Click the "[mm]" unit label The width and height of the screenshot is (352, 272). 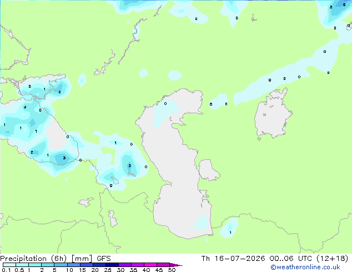82,259
